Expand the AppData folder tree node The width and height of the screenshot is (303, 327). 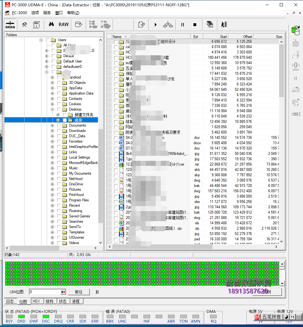(52, 88)
